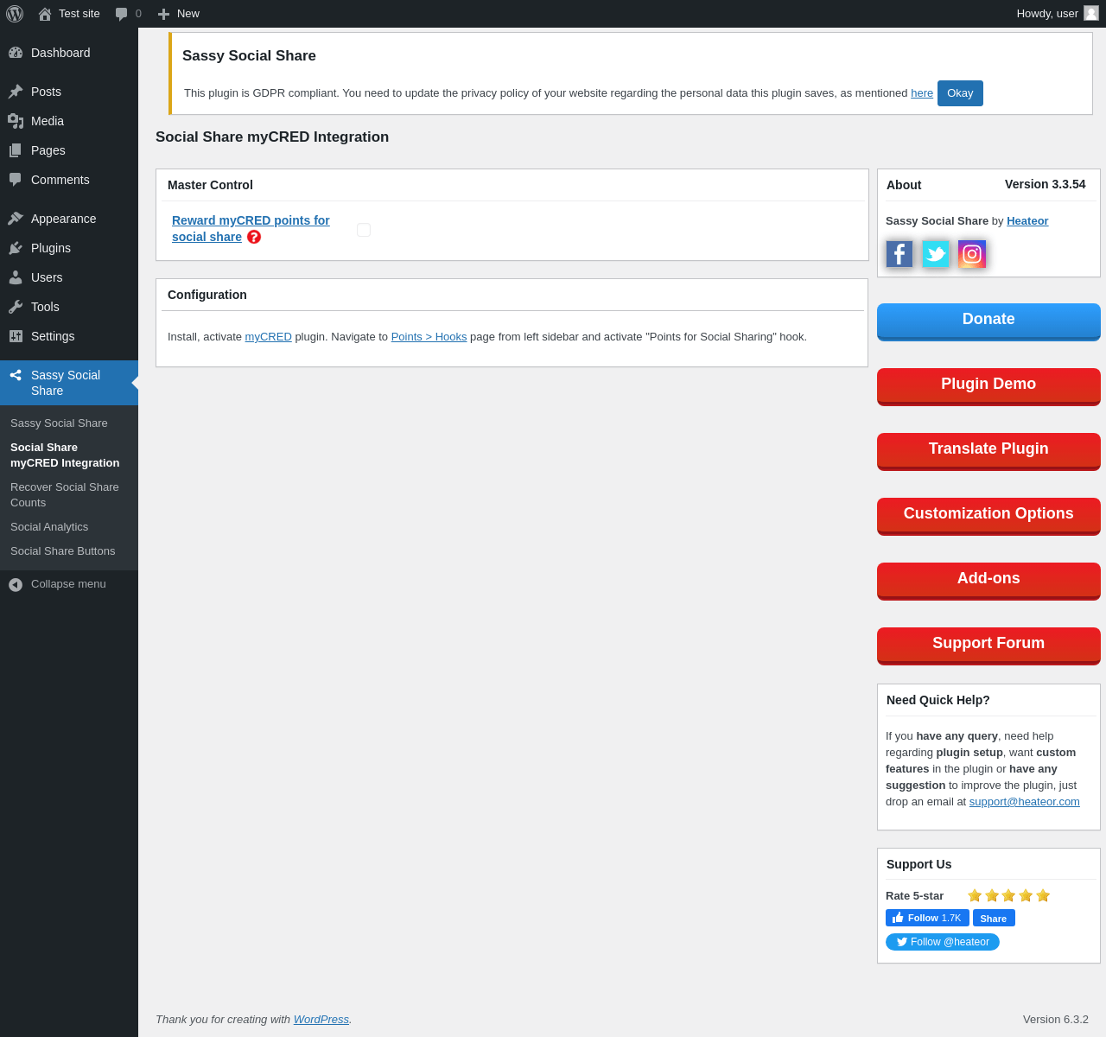Screen dimensions: 1106x1037
Task: Open Social Analytics submenu item
Action: click(49, 527)
